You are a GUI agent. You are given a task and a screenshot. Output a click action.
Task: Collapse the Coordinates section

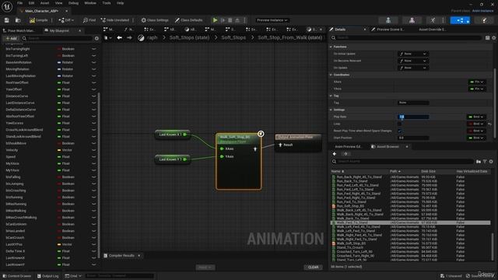331,75
